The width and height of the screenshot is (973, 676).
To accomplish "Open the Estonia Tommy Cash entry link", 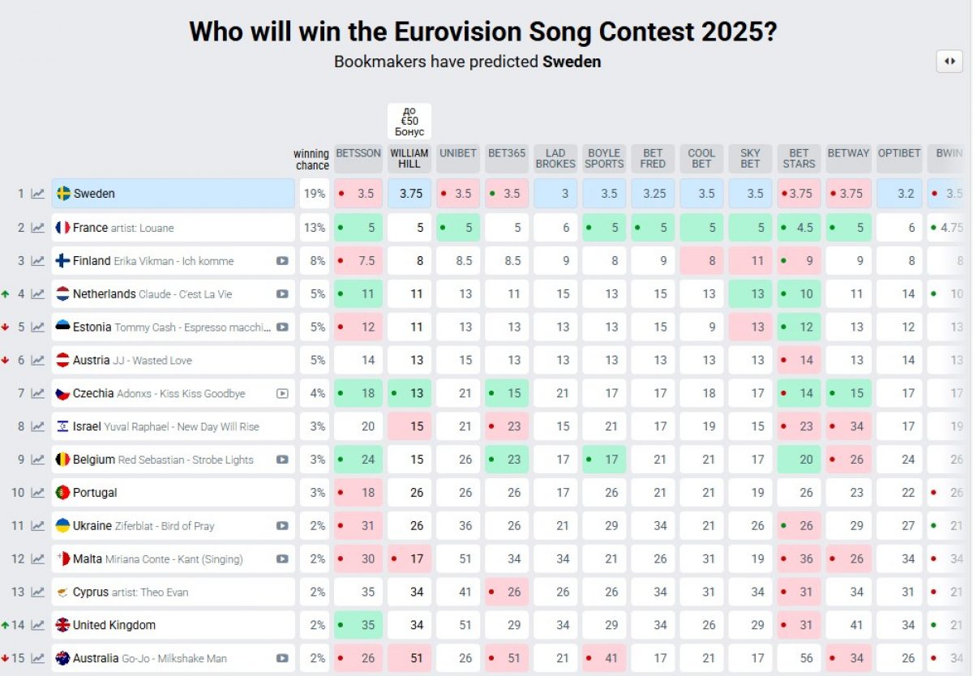I will click(162, 327).
